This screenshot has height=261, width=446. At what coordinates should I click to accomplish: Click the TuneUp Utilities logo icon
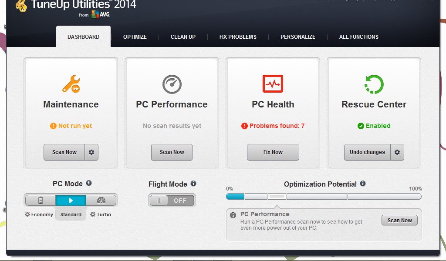[22, 6]
